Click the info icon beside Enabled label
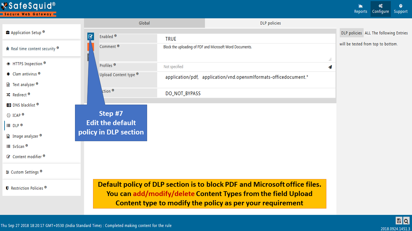Image resolution: width=412 pixels, height=231 pixels. pos(116,36)
